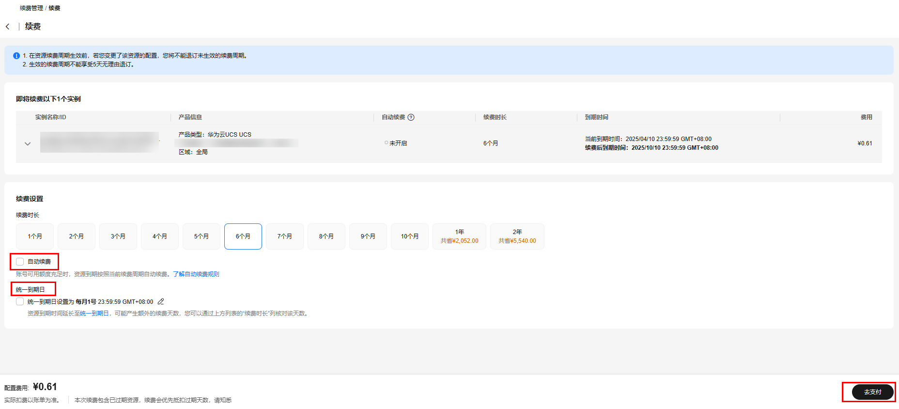Select 10个月 renewal duration
899x409 pixels.
410,236
